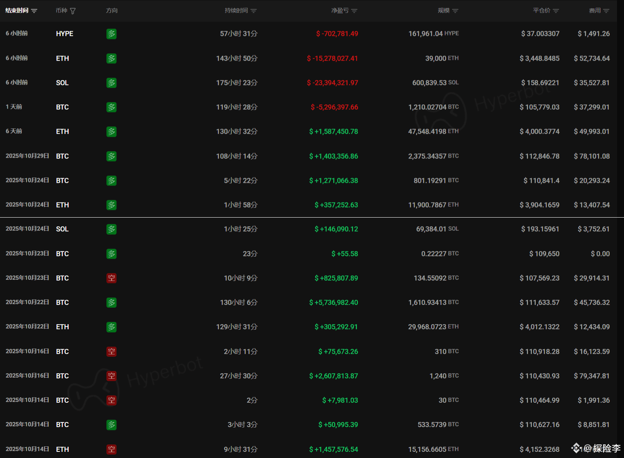The width and height of the screenshot is (624, 458).
Task: Click the 方向 column header
Action: click(x=112, y=10)
